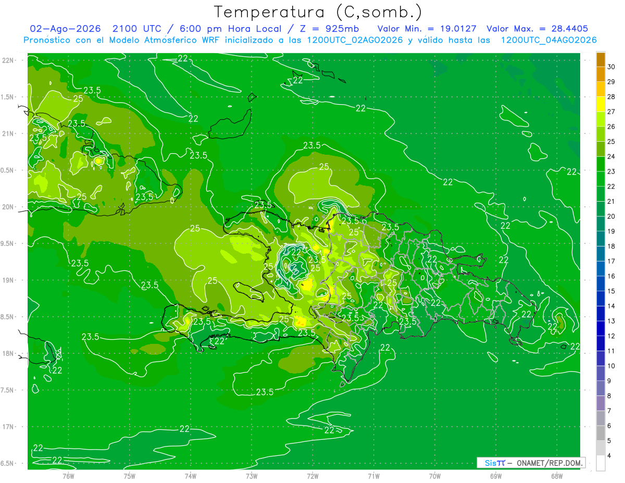Click longitude axis label '69W'

point(495,476)
